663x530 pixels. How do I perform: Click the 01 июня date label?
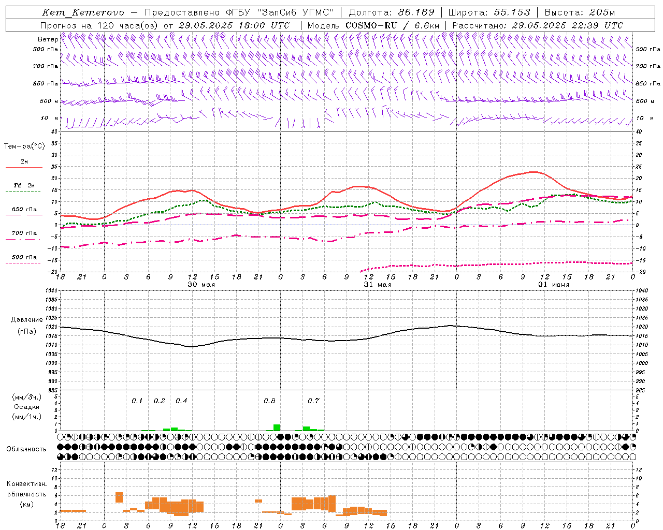point(553,285)
